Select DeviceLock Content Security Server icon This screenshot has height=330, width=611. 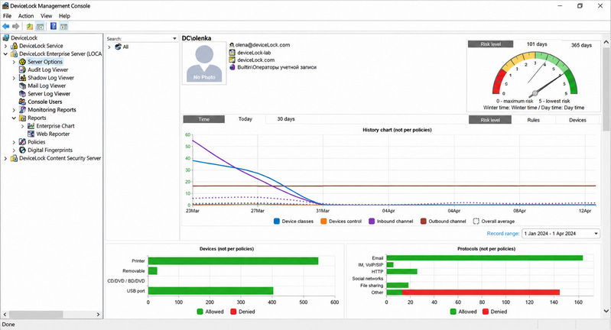coord(14,158)
